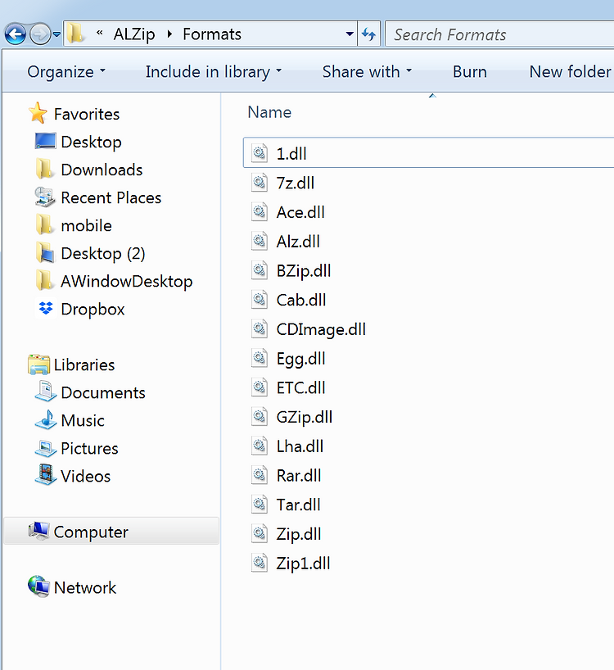Click the Videos library icon
614x670 pixels.
[46, 475]
